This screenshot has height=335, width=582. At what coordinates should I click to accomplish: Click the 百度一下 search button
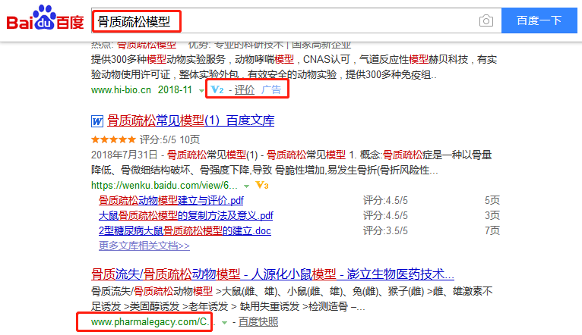click(539, 20)
